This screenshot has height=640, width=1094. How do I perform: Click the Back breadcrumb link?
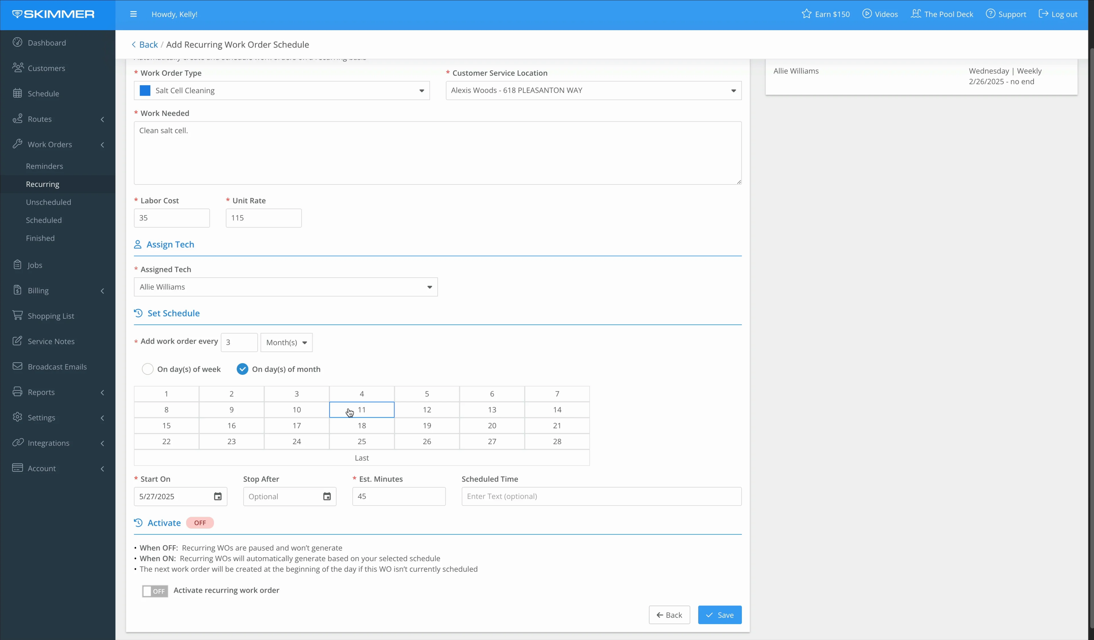point(144,44)
